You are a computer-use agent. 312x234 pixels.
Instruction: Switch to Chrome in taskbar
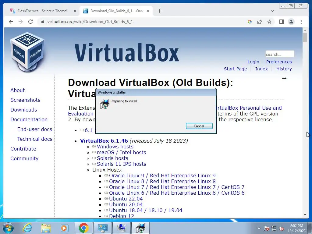83,228
